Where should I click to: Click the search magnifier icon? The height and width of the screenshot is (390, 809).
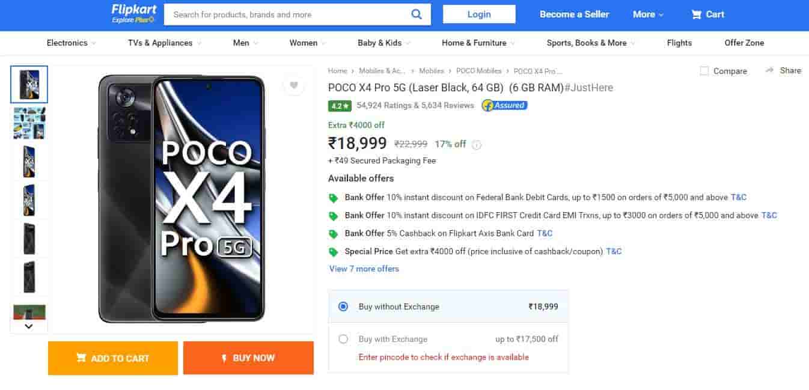(417, 14)
